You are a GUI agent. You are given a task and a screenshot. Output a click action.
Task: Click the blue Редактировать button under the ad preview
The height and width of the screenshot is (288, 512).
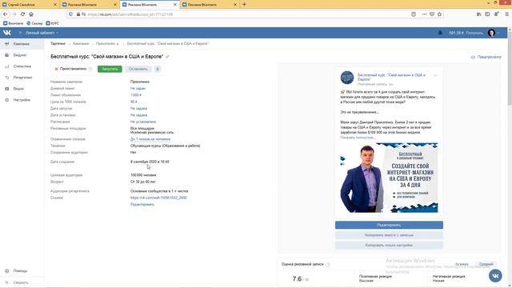(389, 225)
